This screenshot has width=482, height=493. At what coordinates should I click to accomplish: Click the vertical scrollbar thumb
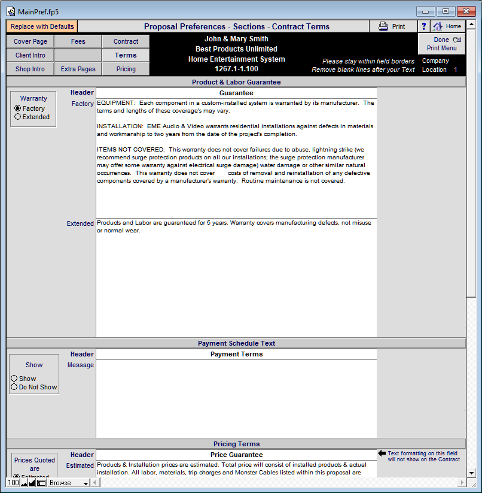pos(471,163)
